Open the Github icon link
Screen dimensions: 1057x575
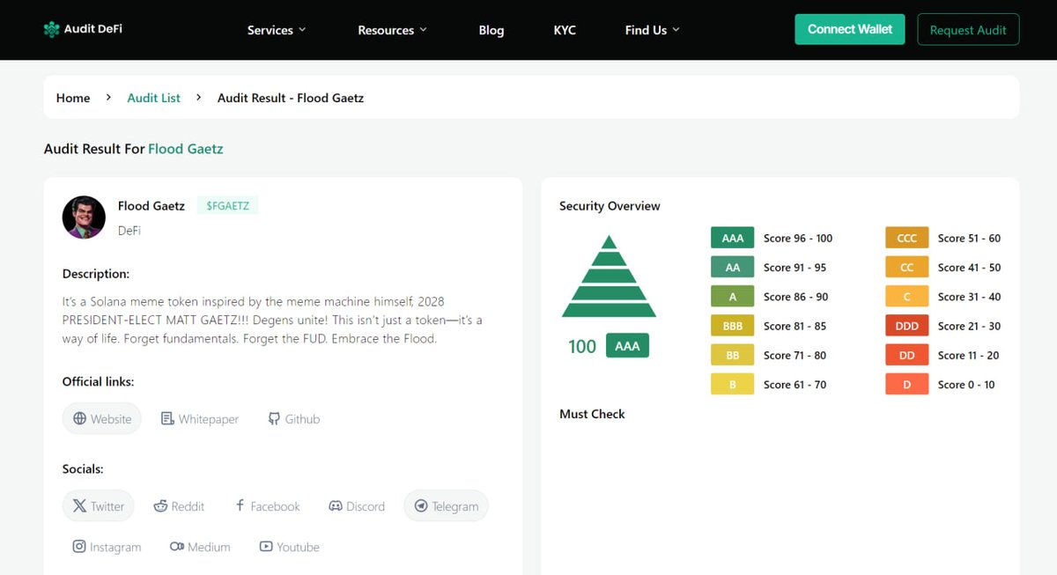(274, 419)
